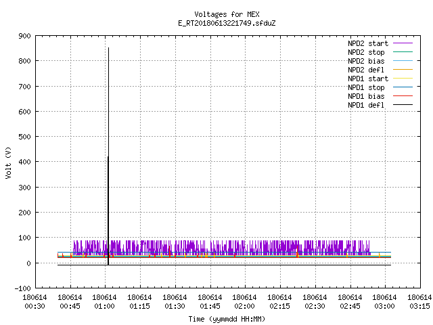Image resolution: width=433 pixels, height=325 pixels.
Task: Click the green NPD2 stop legend line
Action: [403, 51]
